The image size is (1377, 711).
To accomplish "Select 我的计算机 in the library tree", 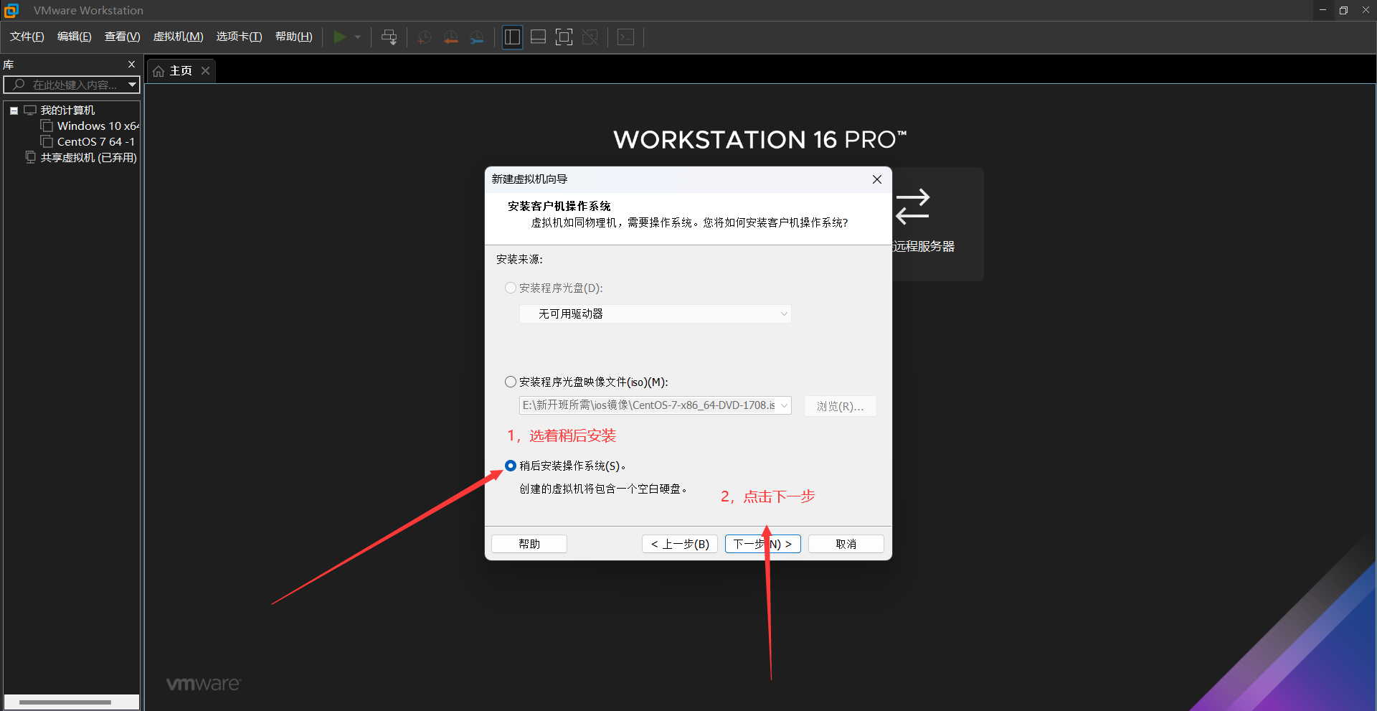I will point(67,110).
